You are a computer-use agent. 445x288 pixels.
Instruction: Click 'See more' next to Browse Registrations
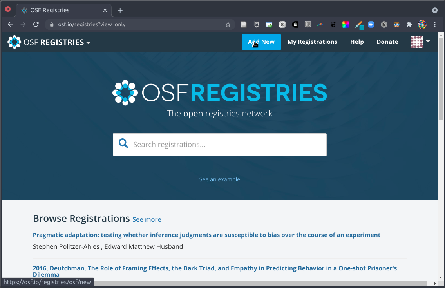point(147,219)
